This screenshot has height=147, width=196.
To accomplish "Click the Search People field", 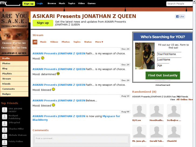I will [179, 4].
